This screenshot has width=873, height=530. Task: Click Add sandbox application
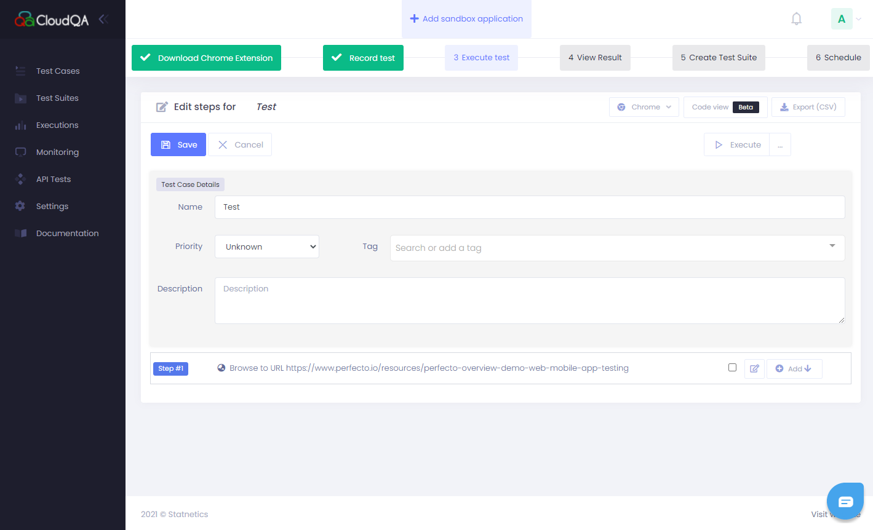(x=466, y=19)
